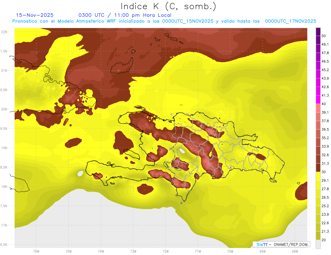Click the '47.8' colorbar label
331x255 pixels.
coord(325,53)
